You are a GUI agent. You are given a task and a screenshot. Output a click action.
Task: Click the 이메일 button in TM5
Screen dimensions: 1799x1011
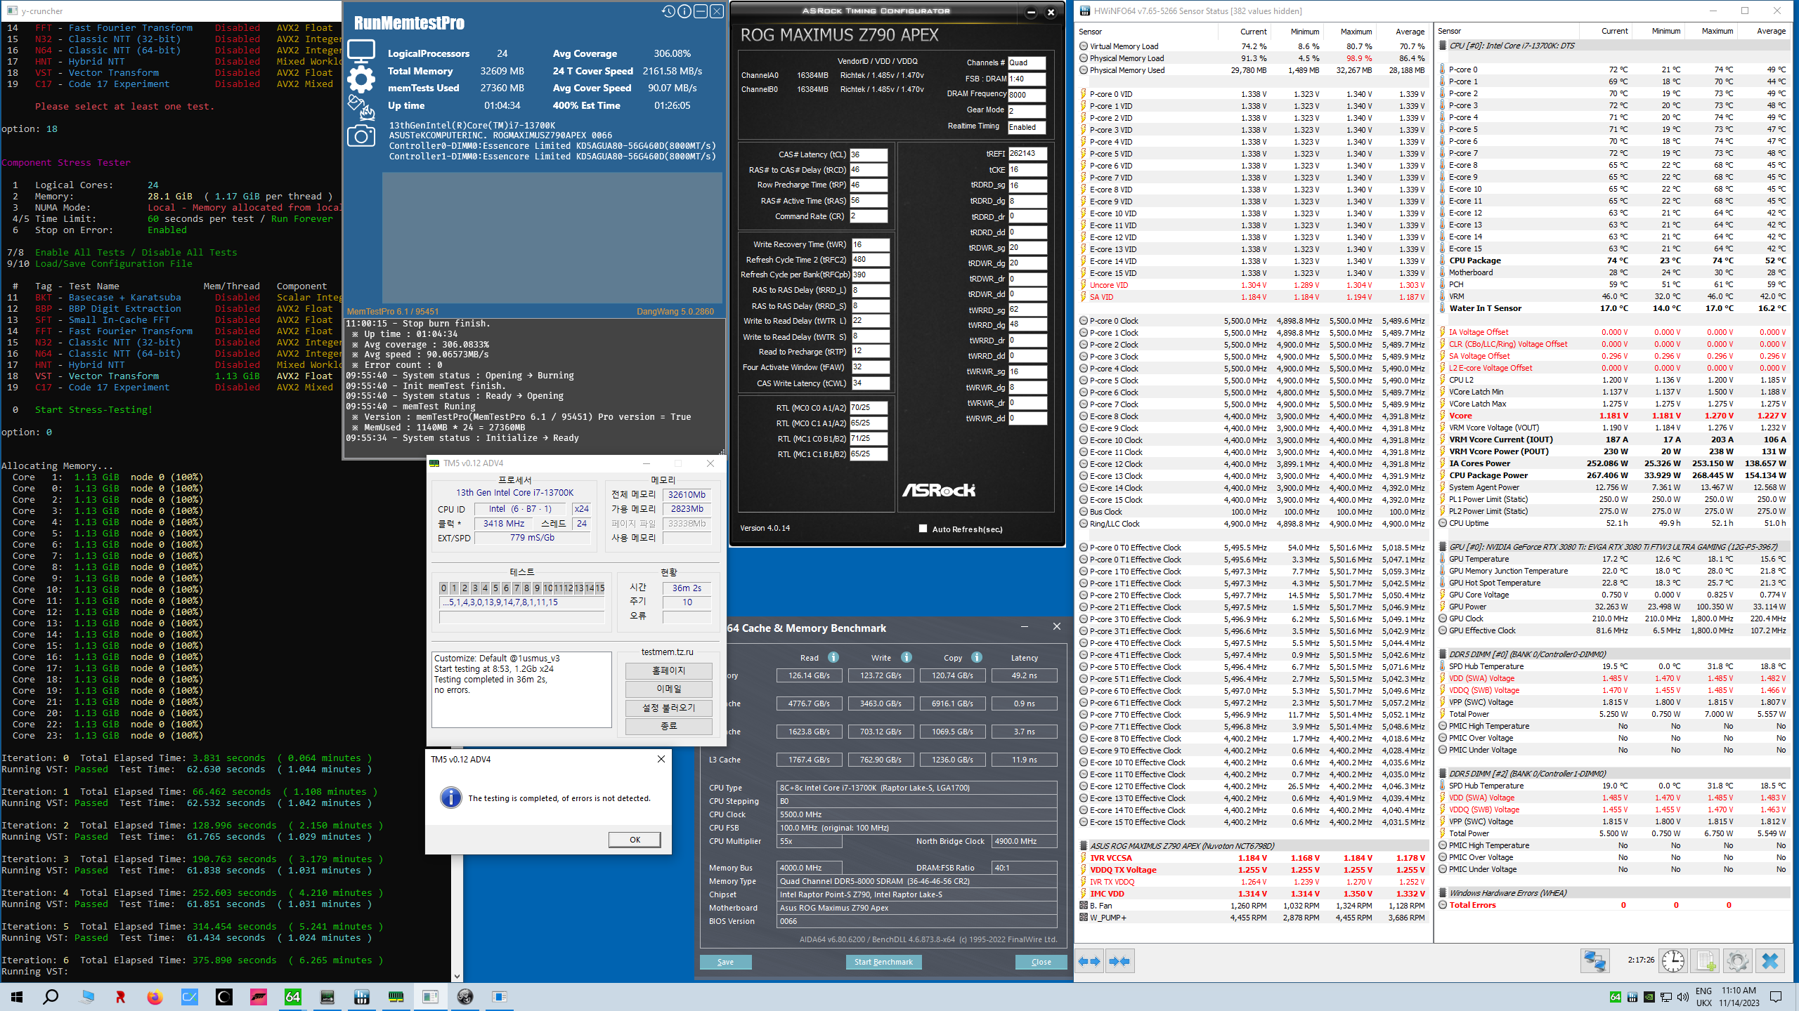point(668,689)
